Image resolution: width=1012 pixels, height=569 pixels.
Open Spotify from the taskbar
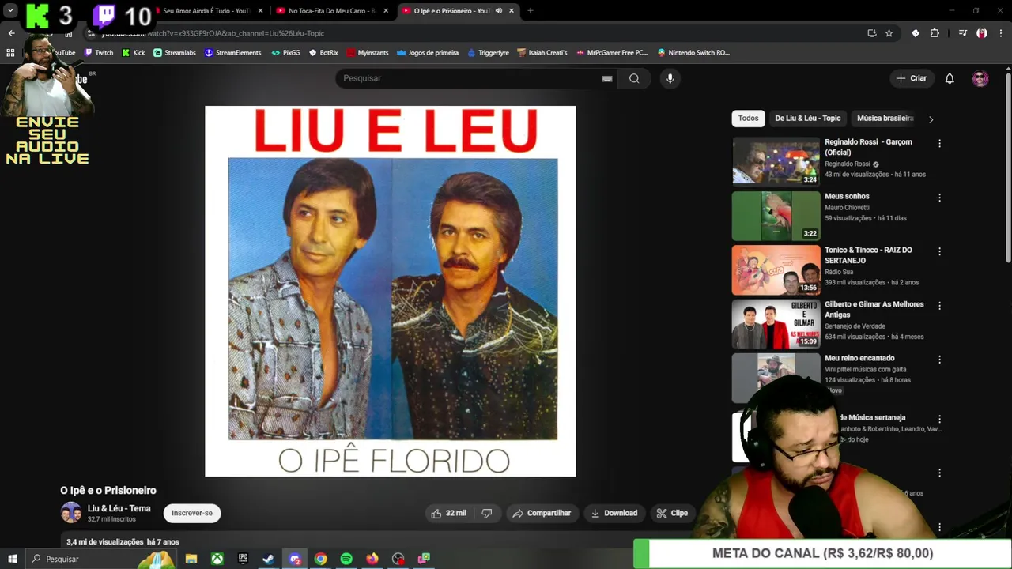pos(346,559)
